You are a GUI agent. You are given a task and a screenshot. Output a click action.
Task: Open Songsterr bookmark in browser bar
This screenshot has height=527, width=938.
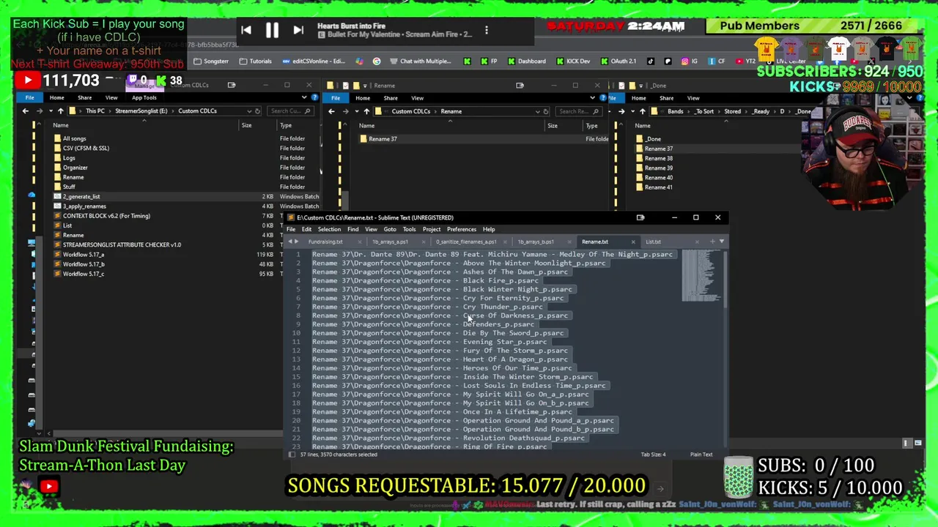pyautogui.click(x=212, y=61)
